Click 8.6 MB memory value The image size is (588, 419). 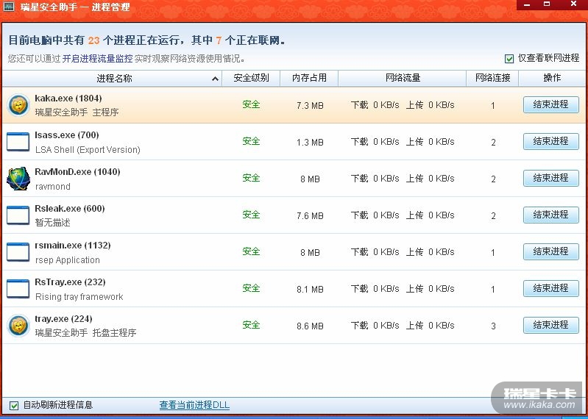(310, 326)
